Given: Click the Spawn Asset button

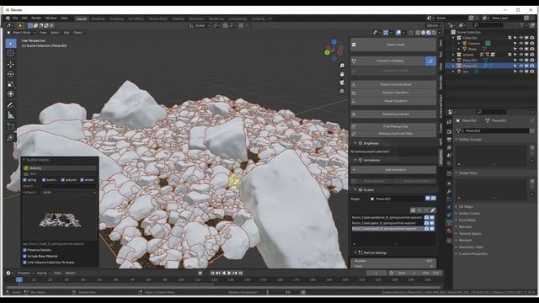Looking at the screenshot, I should point(393,45).
